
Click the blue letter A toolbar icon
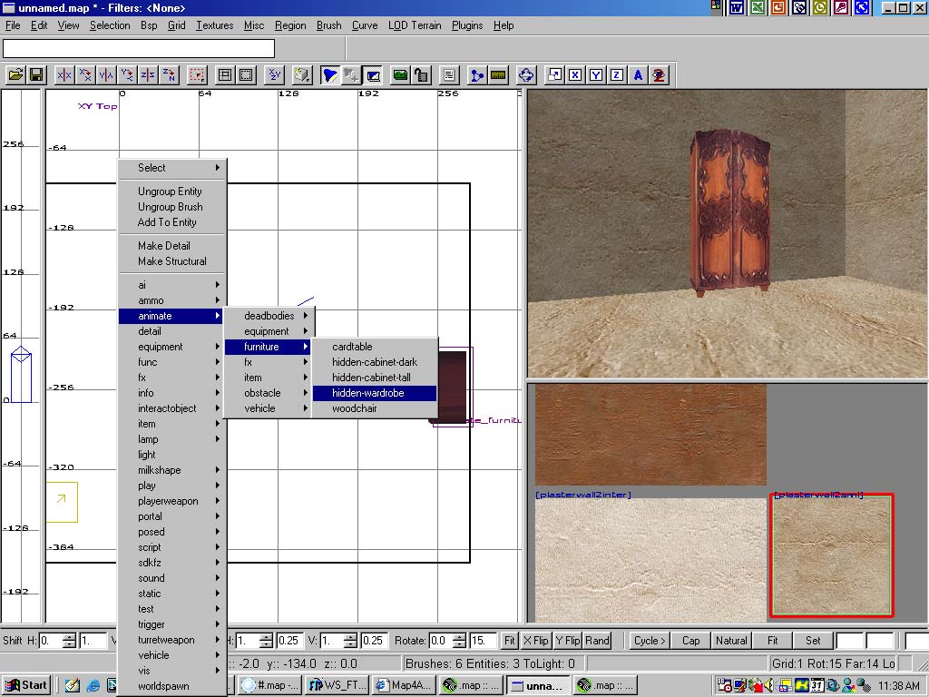639,75
